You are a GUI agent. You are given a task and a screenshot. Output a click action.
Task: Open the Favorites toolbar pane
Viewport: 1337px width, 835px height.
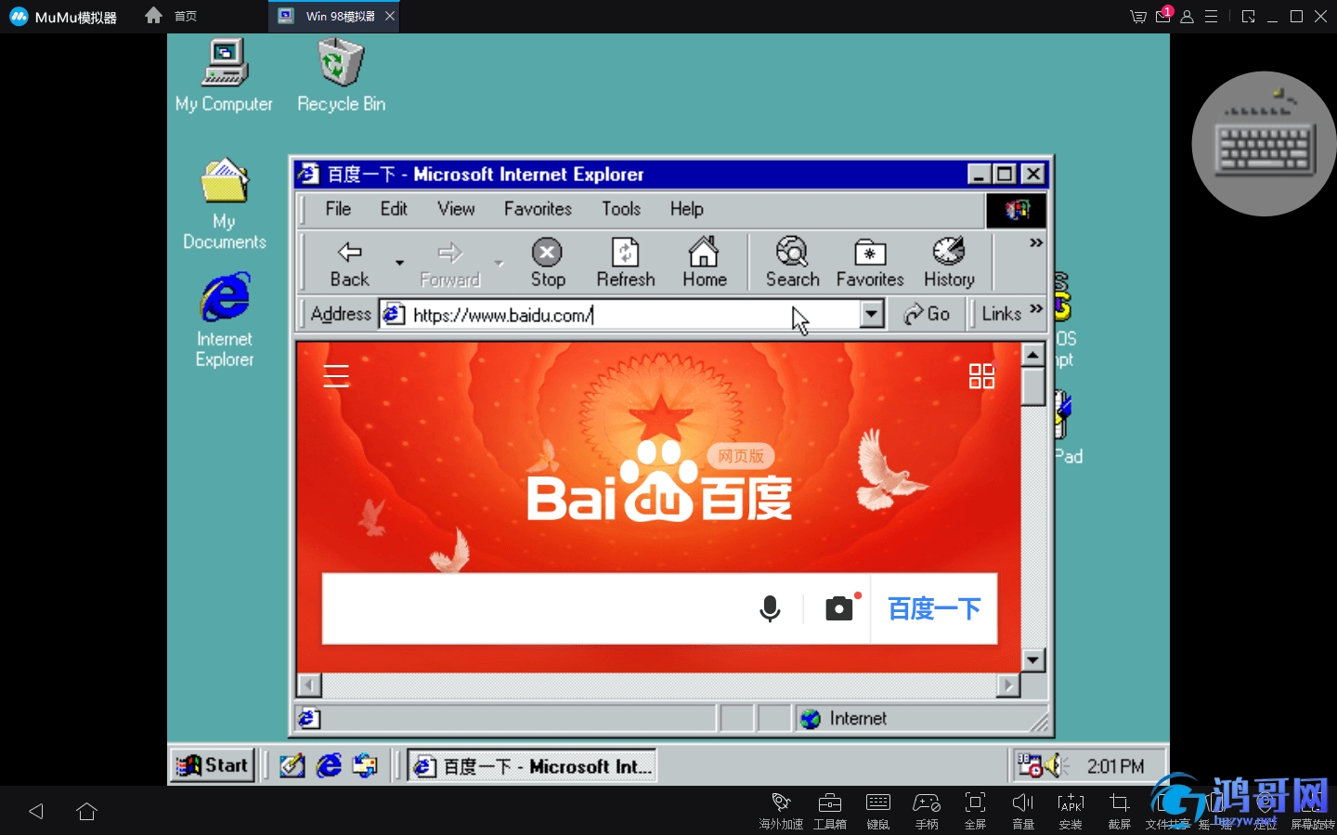pyautogui.click(x=870, y=263)
